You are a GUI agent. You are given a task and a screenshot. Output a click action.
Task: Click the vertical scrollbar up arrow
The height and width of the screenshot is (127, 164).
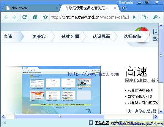161,26
